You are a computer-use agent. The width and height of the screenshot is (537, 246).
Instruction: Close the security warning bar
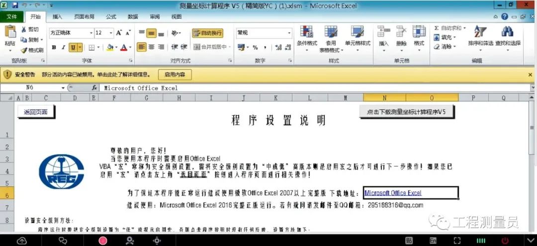click(x=530, y=74)
